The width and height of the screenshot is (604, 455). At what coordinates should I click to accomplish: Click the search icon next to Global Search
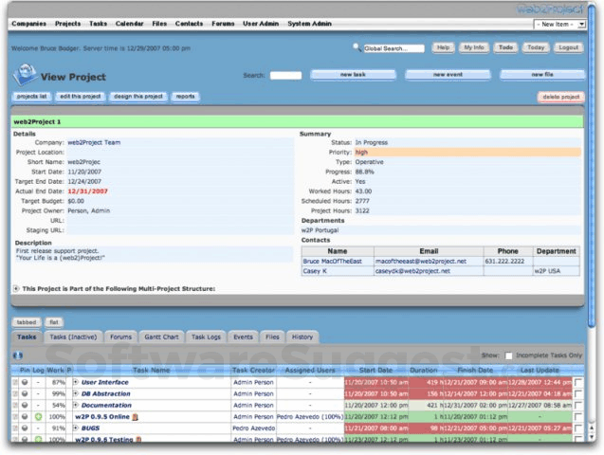pos(357,46)
